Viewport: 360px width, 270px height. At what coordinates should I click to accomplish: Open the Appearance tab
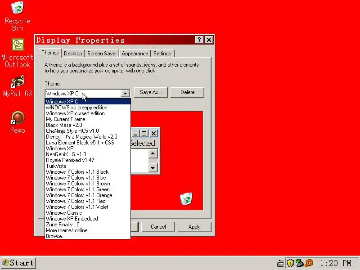point(135,54)
